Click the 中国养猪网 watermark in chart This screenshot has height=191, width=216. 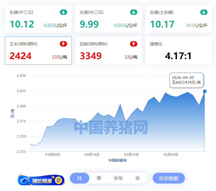pos(111,128)
